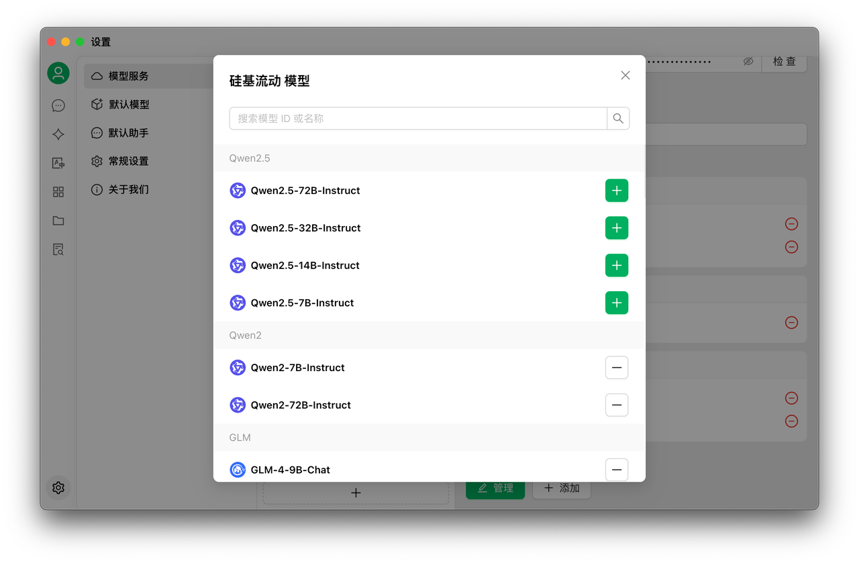This screenshot has width=859, height=563.
Task: Open the mini apps grid icon
Action: [x=58, y=192]
